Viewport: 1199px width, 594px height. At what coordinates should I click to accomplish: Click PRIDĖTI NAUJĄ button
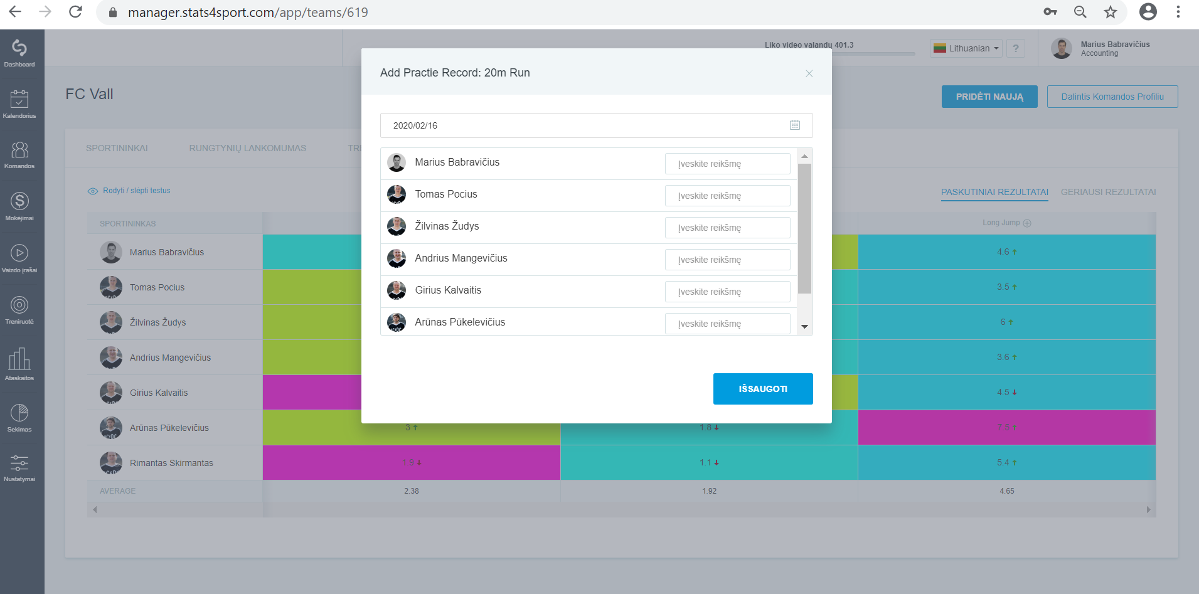coord(989,97)
